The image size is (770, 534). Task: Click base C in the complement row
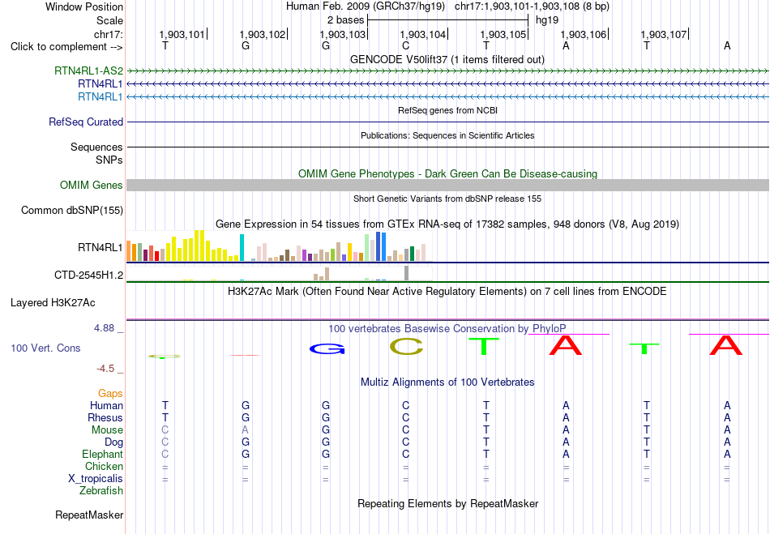405,45
